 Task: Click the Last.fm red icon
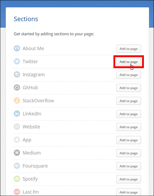[17, 192]
